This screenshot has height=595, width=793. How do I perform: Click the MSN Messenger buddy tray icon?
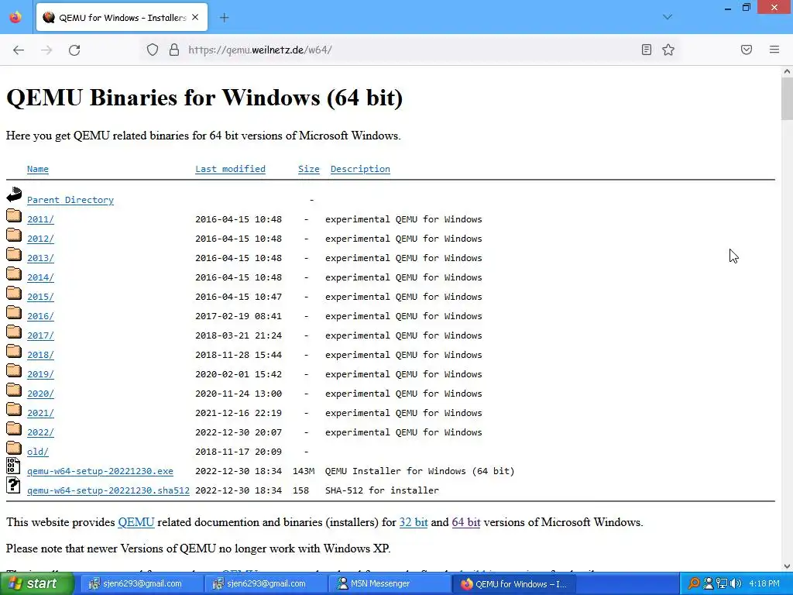point(709,584)
